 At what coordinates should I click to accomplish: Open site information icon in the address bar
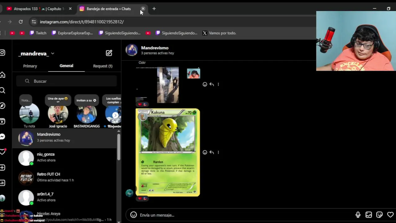pyautogui.click(x=34, y=22)
